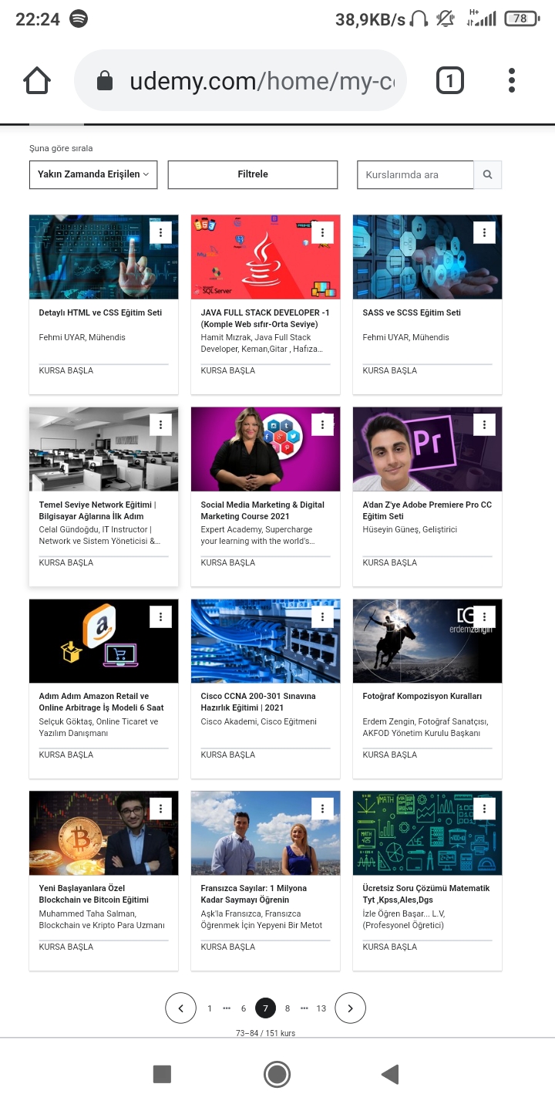Click instructor name Hüseyin Güneş, Geliştirici

410,529
